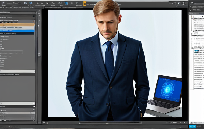The image size is (204, 129).
Task: Click the pencil-shaped icon left of arrow cursor
Action: 175,3
